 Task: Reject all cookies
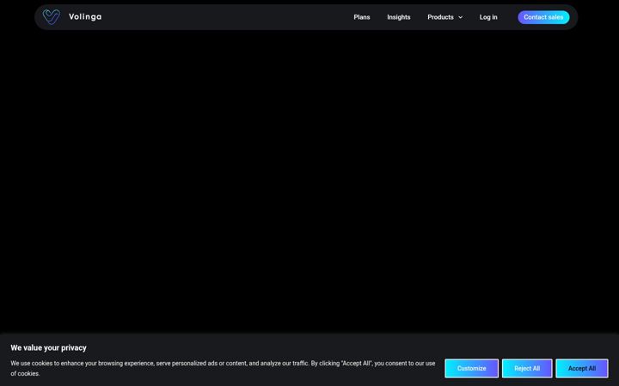coord(527,368)
